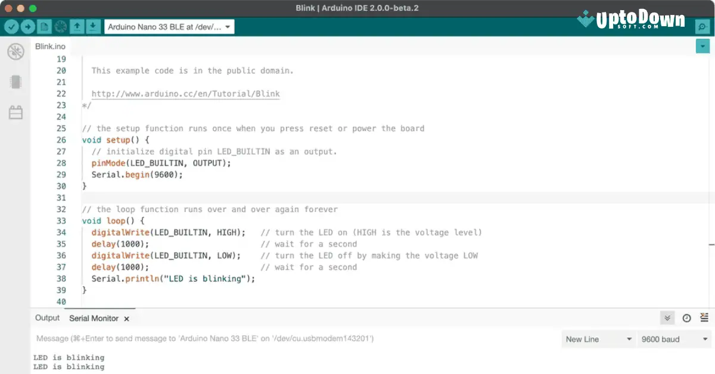Toggle timestamps with the clock icon
This screenshot has width=715, height=374.
click(x=686, y=318)
